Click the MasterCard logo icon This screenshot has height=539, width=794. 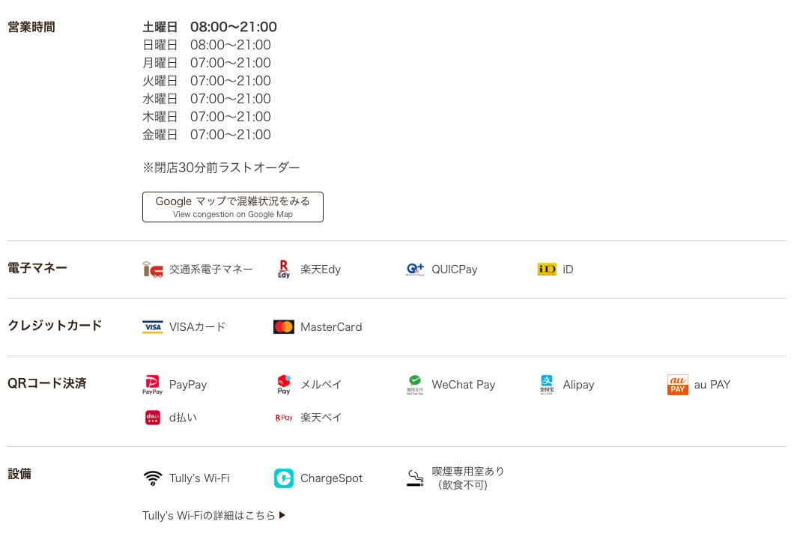click(x=284, y=327)
